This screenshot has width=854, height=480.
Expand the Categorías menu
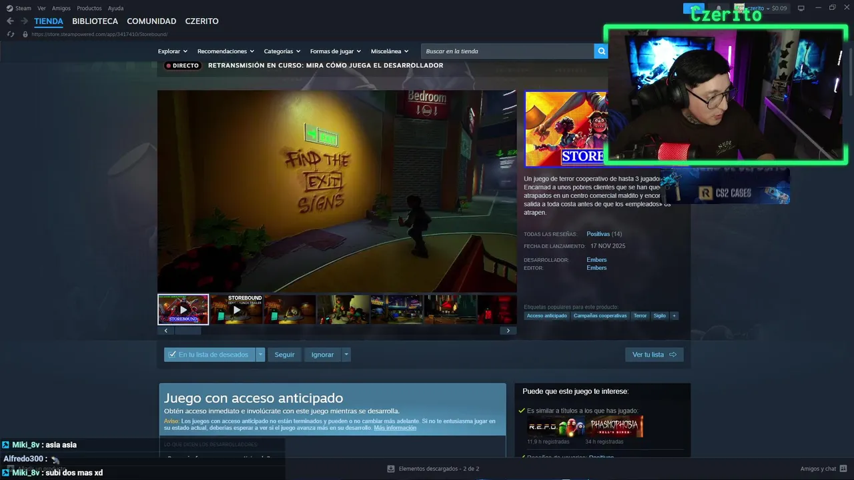tap(282, 51)
